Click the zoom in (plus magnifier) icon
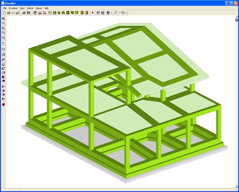This screenshot has width=239, height=192. click(3, 28)
